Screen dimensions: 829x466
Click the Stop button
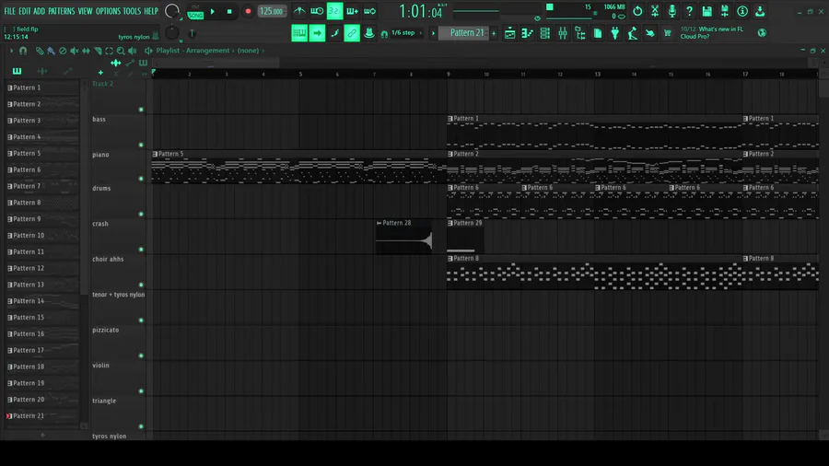click(x=229, y=11)
